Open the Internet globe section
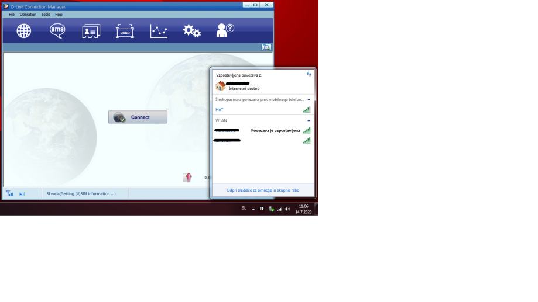Viewport: 538px width, 302px height. [23, 31]
